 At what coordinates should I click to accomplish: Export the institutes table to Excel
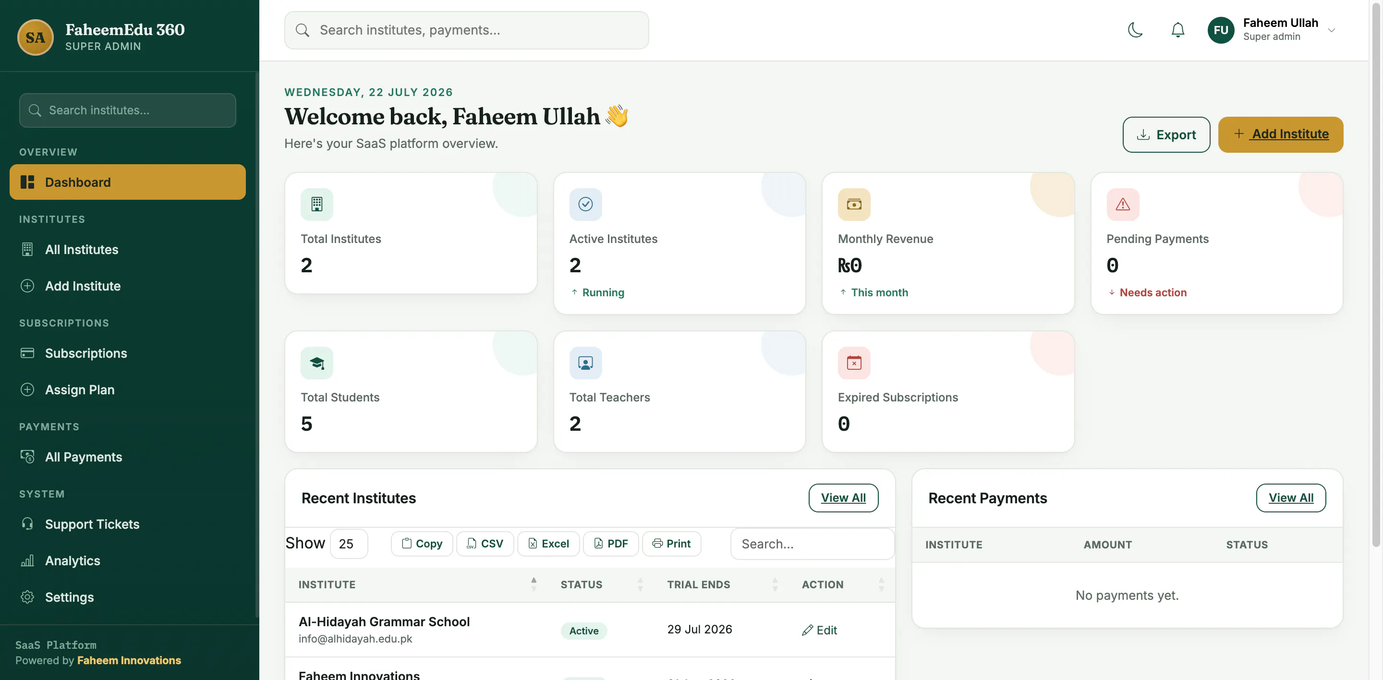tap(548, 544)
